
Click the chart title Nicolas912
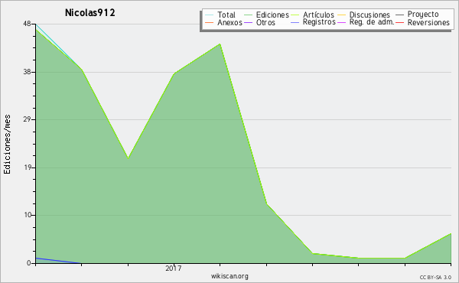(90, 13)
